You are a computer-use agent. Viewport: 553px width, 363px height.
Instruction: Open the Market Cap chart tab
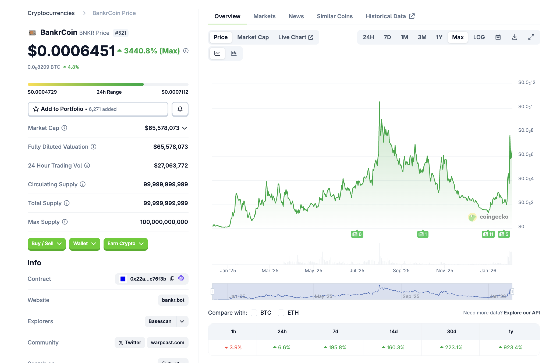[x=253, y=37]
